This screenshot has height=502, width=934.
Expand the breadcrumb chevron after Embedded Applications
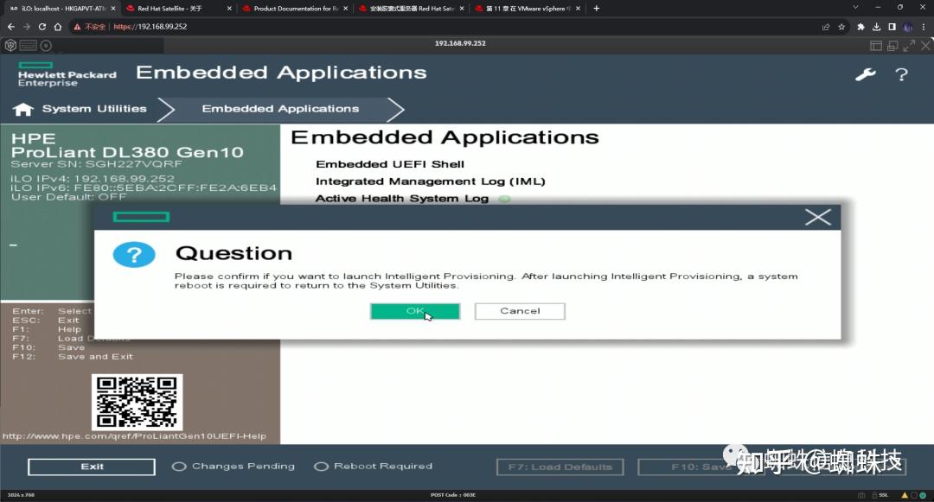click(x=395, y=109)
